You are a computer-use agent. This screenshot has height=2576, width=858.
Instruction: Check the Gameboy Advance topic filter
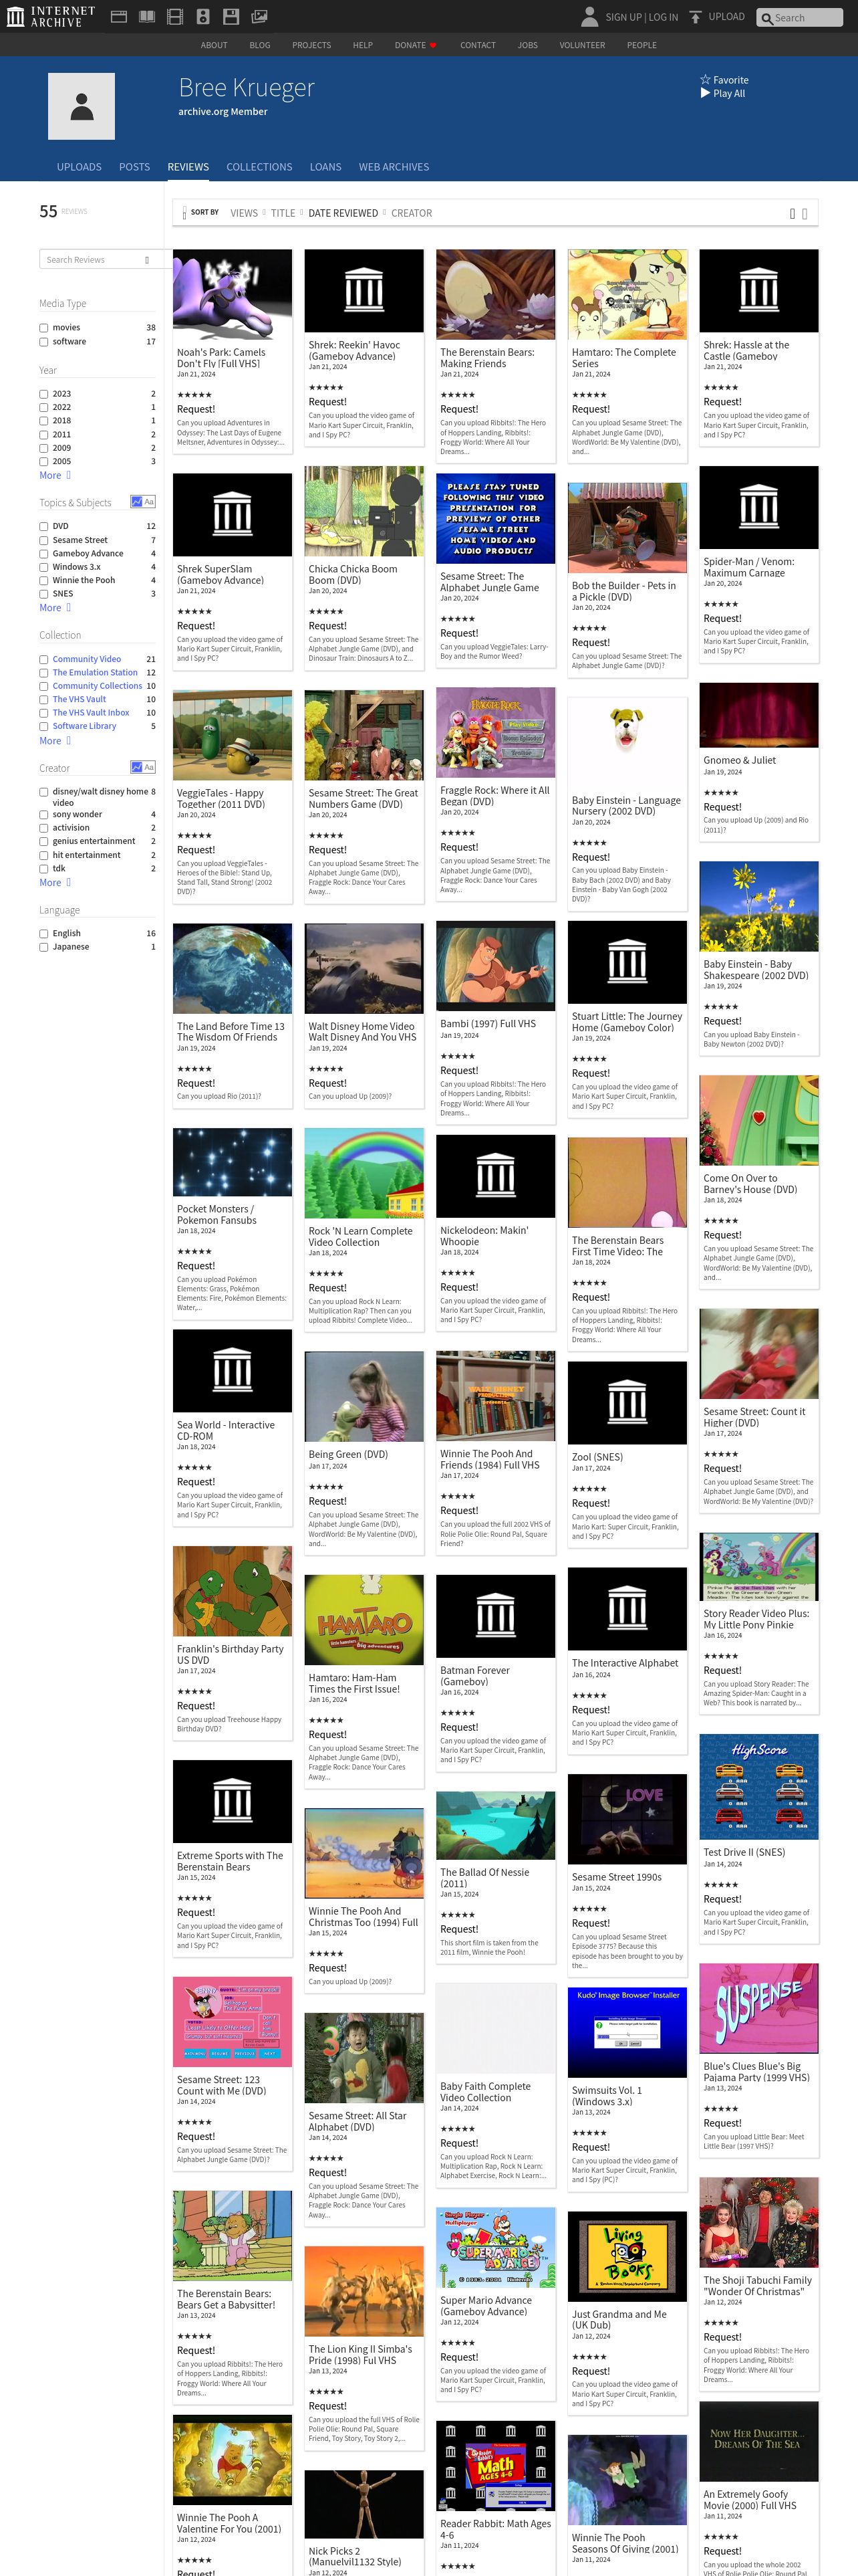(x=44, y=553)
